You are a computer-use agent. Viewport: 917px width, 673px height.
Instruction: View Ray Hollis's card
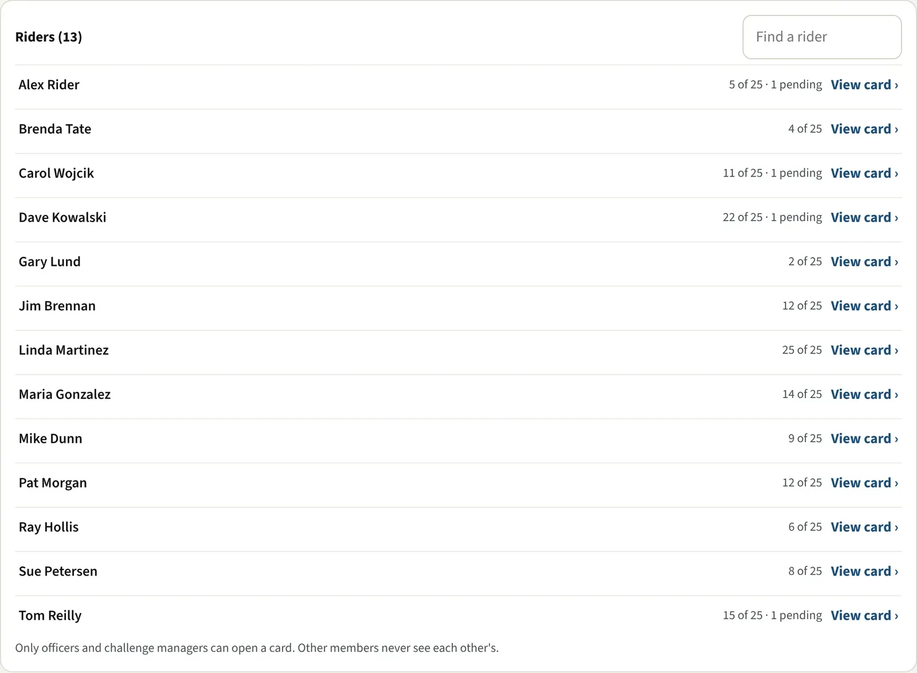click(864, 527)
